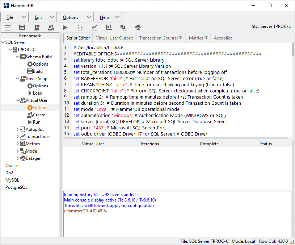Click the Metrics bar chart toolbar icon
The height and width of the screenshot is (245, 295).
[109, 28]
